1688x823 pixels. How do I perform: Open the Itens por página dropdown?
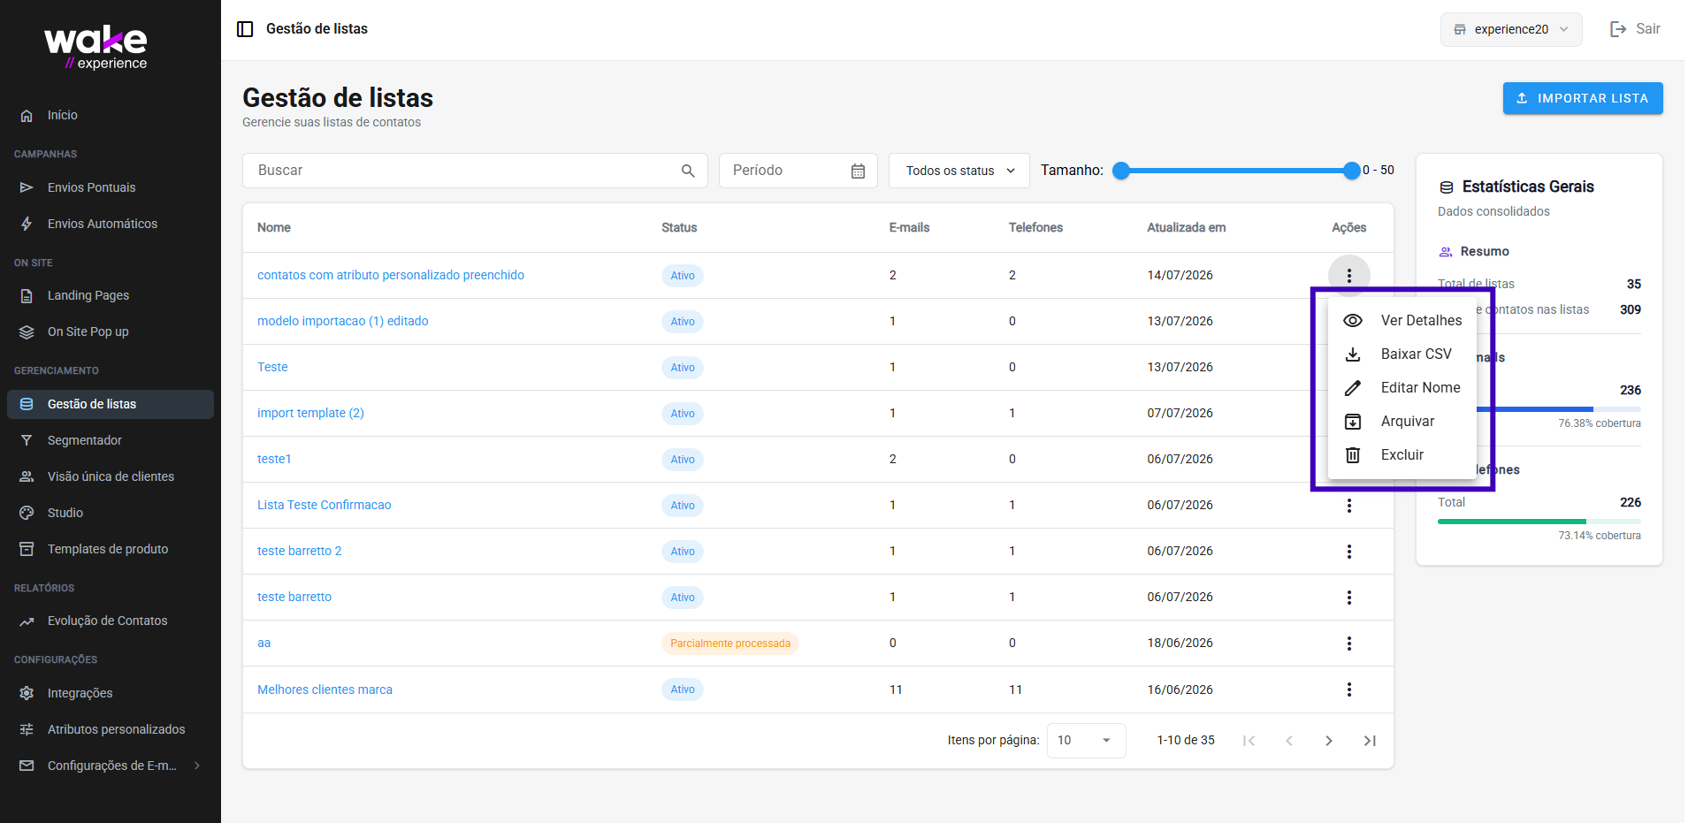(1086, 741)
